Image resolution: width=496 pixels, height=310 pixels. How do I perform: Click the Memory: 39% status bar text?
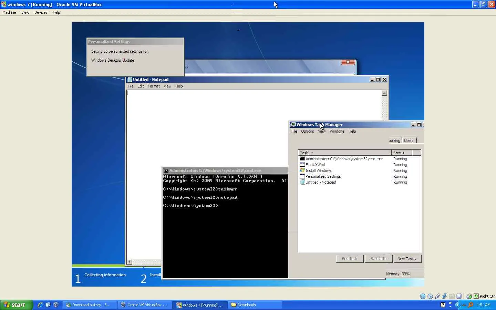coord(398,274)
